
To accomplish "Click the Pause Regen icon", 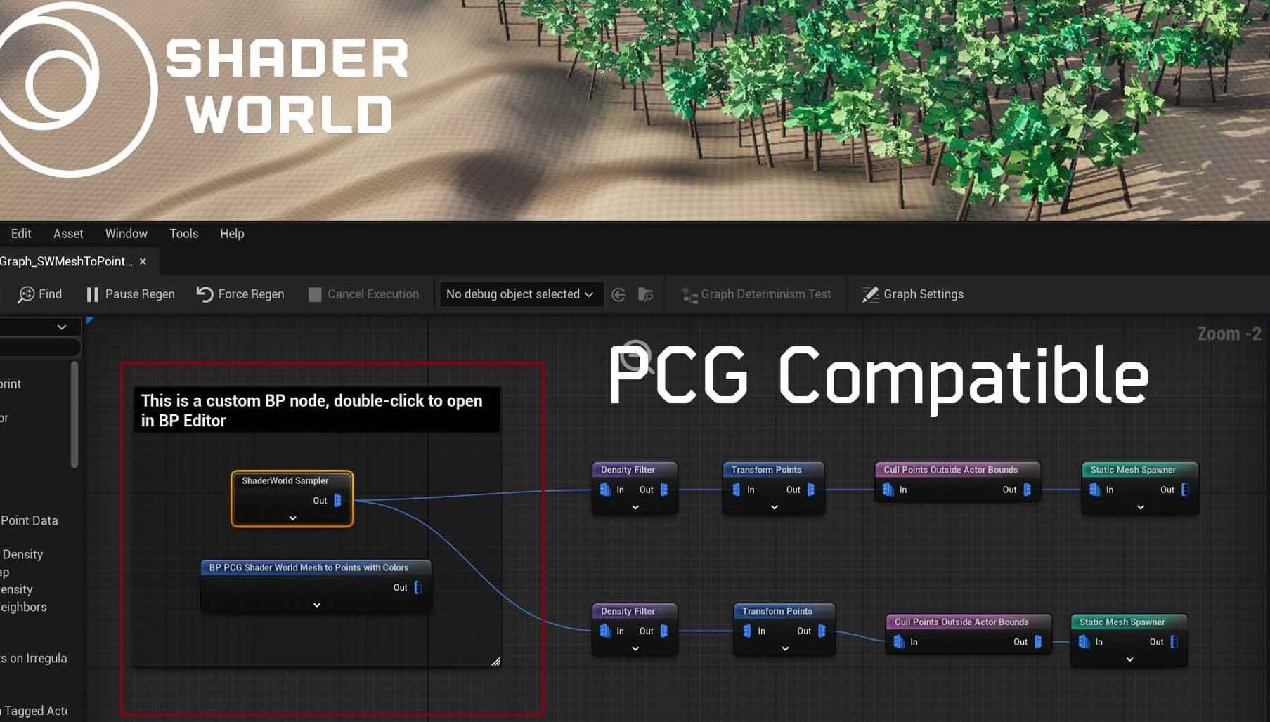I will [x=92, y=294].
